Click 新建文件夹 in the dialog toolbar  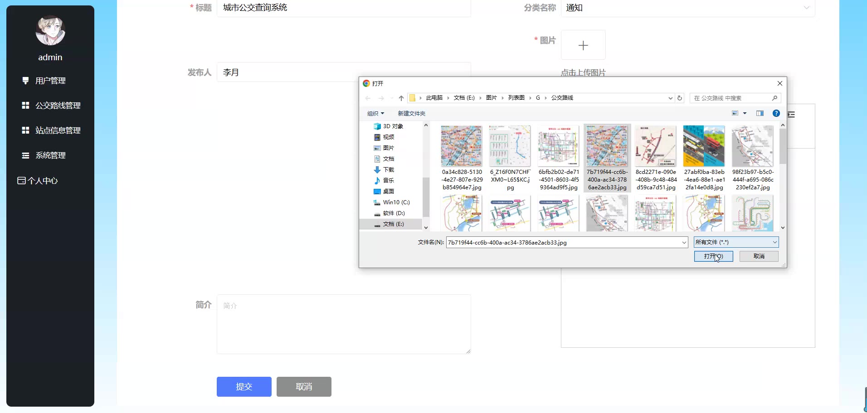click(x=412, y=113)
